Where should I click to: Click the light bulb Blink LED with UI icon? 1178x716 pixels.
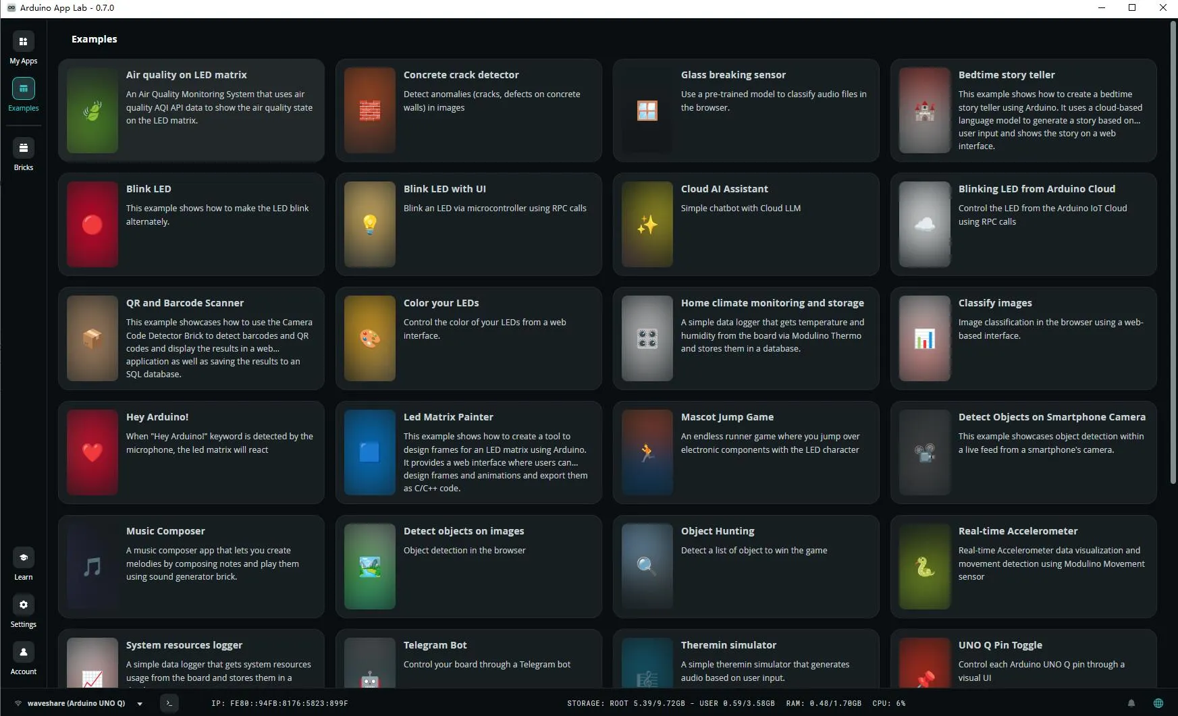tap(370, 225)
